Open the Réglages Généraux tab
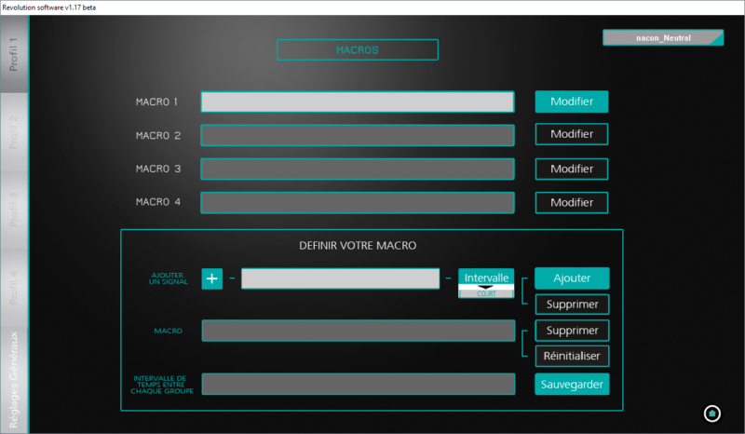The height and width of the screenshot is (434, 745). tap(14, 379)
